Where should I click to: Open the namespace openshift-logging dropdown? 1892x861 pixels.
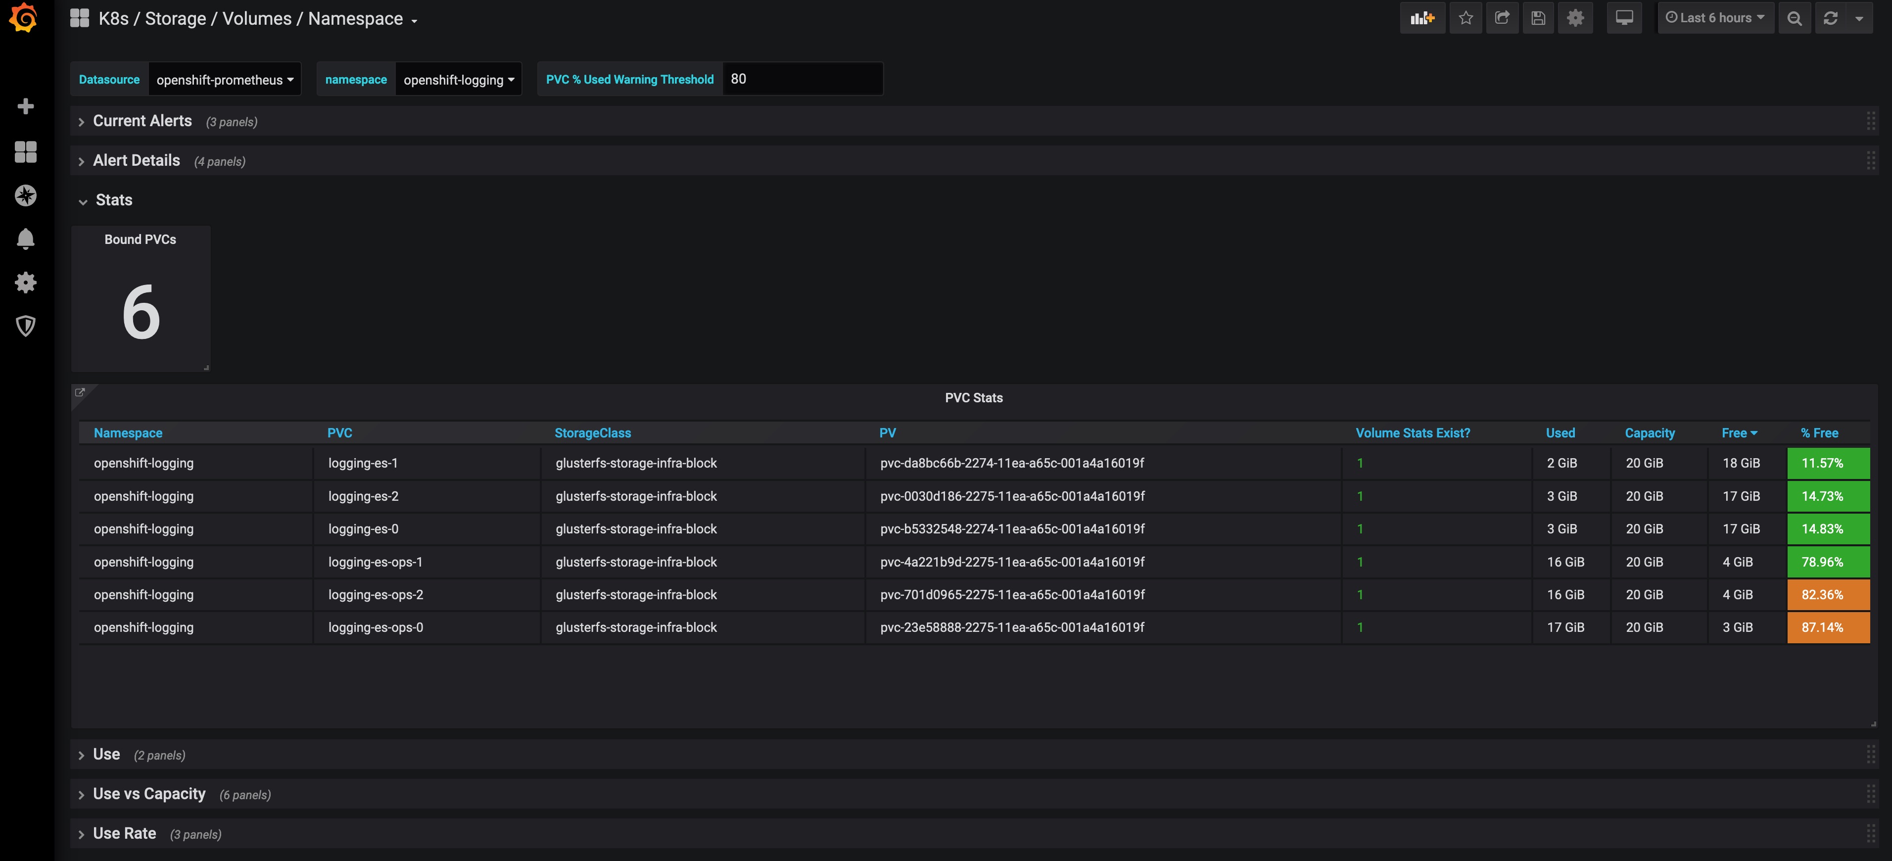(x=458, y=79)
